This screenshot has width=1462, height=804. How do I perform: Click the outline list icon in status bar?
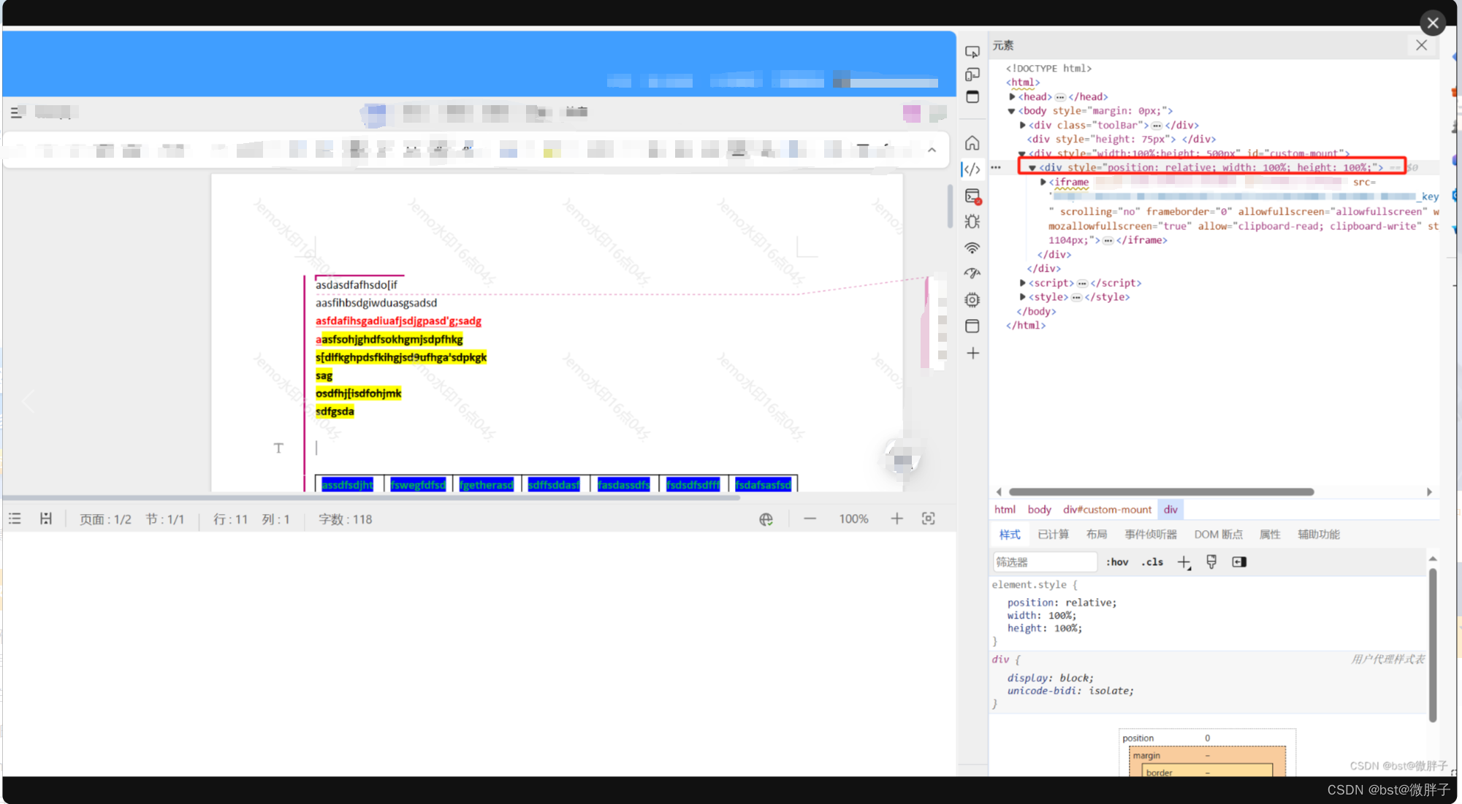click(x=15, y=519)
